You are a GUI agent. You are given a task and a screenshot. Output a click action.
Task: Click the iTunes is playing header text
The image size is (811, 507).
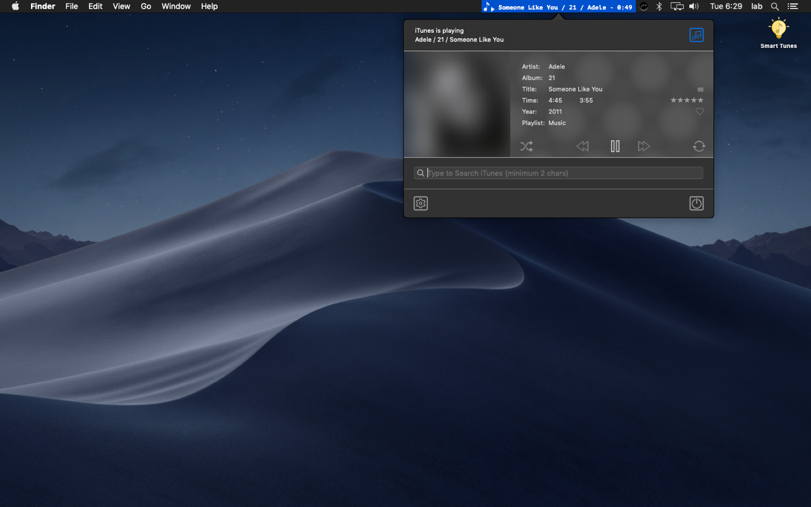(x=439, y=30)
